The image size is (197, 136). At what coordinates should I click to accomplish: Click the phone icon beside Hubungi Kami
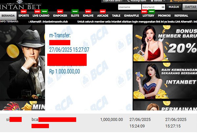(128, 1)
